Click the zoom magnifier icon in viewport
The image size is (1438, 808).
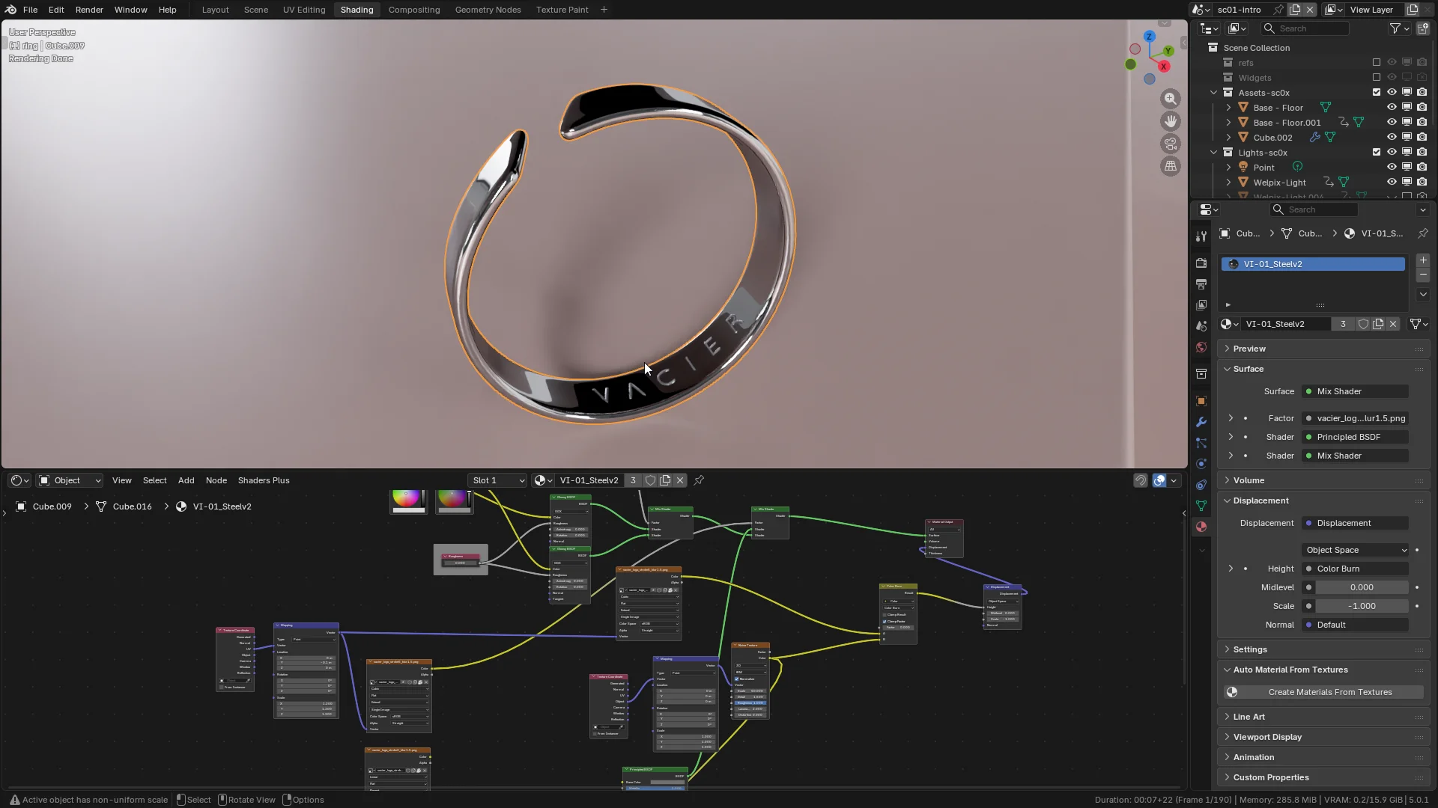point(1170,99)
